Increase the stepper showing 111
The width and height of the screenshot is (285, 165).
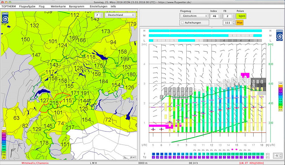[x=234, y=22]
